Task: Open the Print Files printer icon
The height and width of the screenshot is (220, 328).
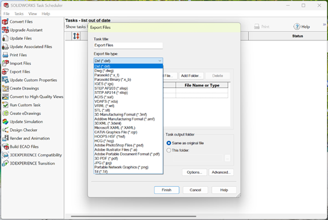Action: pyautogui.click(x=5, y=55)
